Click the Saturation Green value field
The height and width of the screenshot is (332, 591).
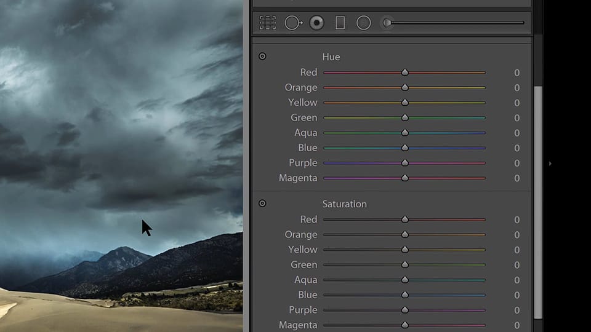click(517, 265)
